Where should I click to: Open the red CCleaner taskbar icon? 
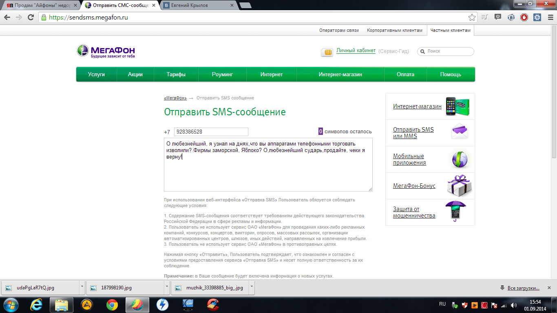click(213, 304)
